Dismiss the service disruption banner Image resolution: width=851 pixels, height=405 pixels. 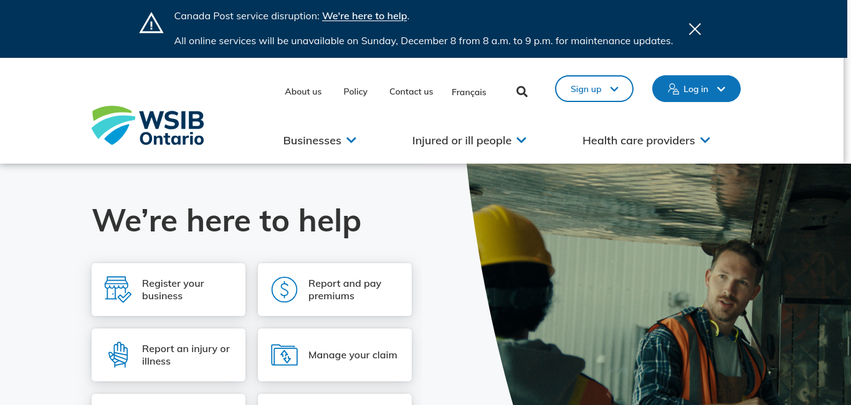tap(695, 29)
